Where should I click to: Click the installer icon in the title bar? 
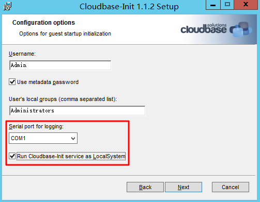7,6
